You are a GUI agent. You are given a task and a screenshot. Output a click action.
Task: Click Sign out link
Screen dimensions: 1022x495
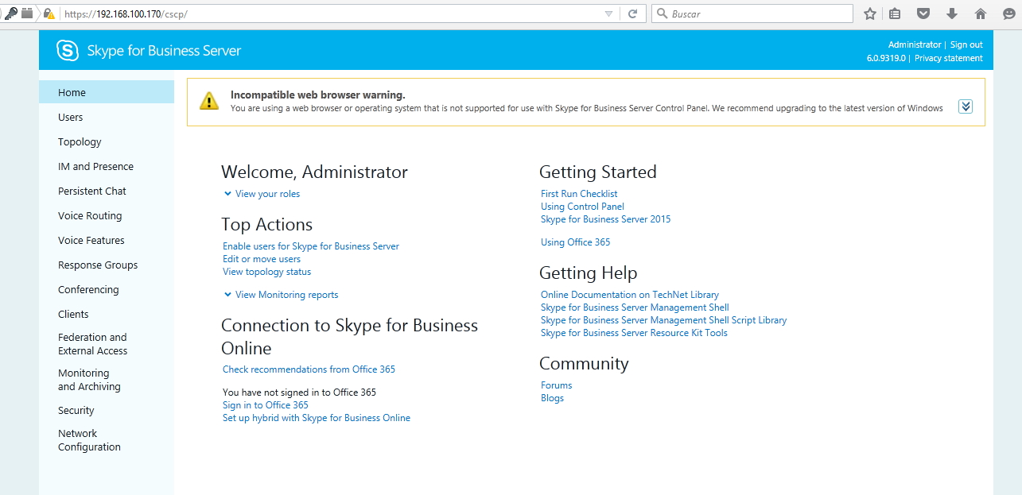(966, 44)
